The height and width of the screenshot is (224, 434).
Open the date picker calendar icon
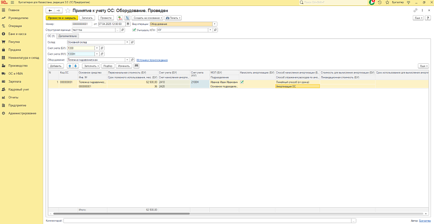128,24
